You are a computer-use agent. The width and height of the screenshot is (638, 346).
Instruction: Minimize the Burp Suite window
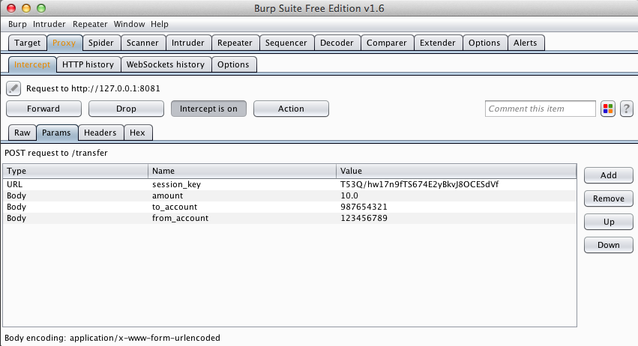pyautogui.click(x=26, y=8)
